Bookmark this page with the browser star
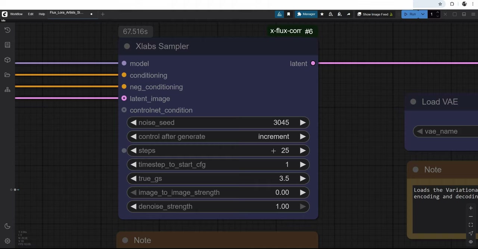 [440, 4]
